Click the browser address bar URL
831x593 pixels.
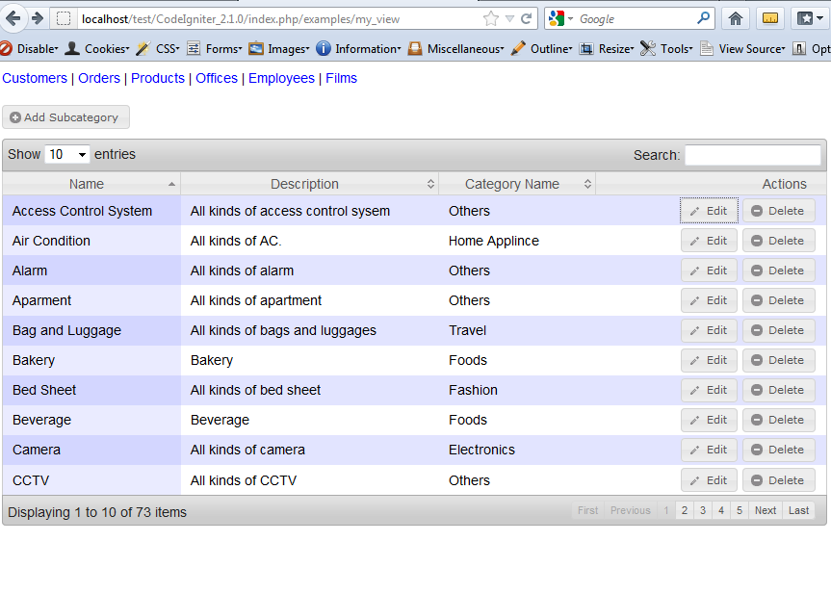pos(241,19)
